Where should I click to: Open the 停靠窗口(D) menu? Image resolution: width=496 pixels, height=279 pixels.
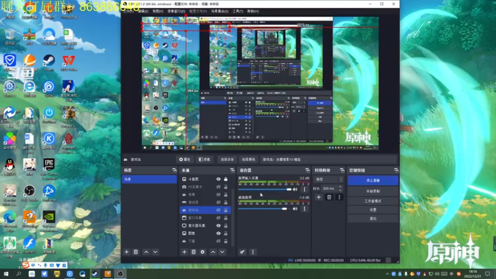pos(176,11)
